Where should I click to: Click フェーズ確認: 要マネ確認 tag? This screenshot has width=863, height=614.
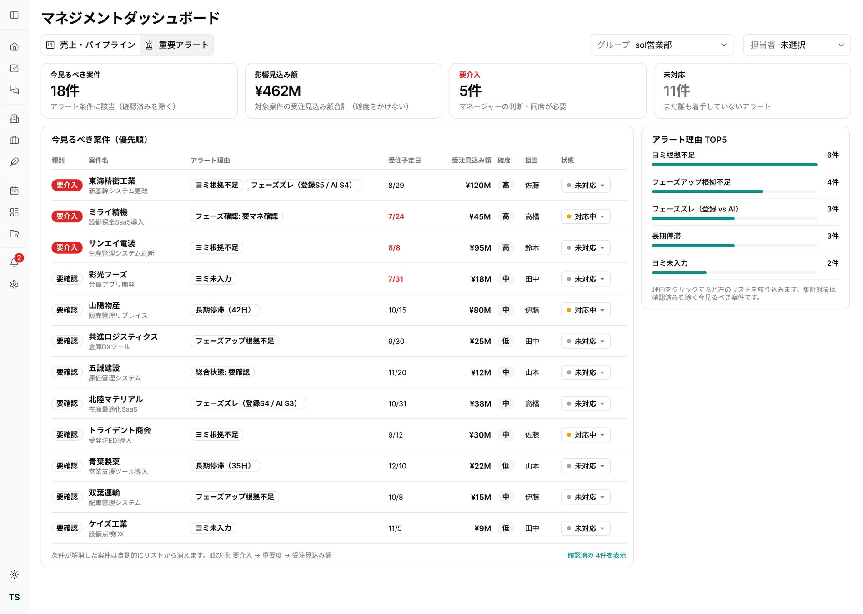[x=236, y=216]
